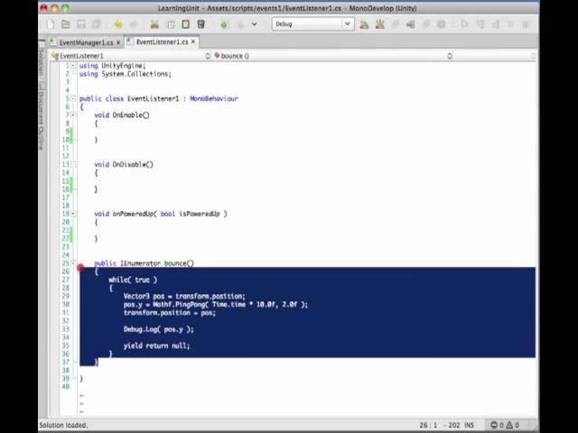Close the EventListener1.cs tab

(x=192, y=41)
